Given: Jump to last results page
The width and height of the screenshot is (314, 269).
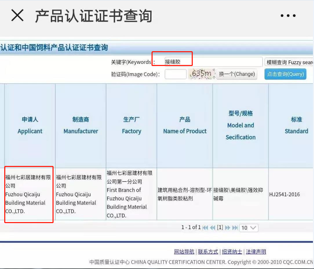Looking at the screenshot, I should pyautogui.click(x=235, y=228).
